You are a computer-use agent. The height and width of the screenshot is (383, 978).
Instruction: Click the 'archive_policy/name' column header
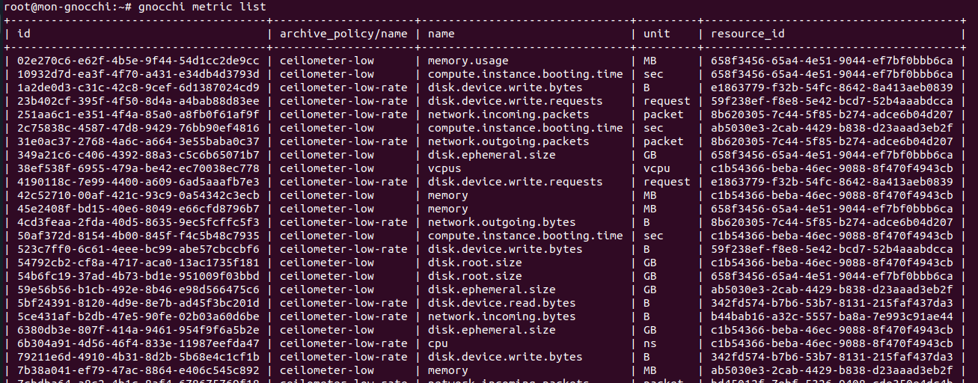[x=343, y=34]
